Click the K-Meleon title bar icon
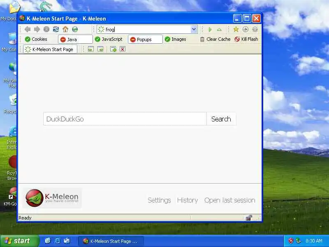The width and height of the screenshot is (329, 247). coord(22,18)
